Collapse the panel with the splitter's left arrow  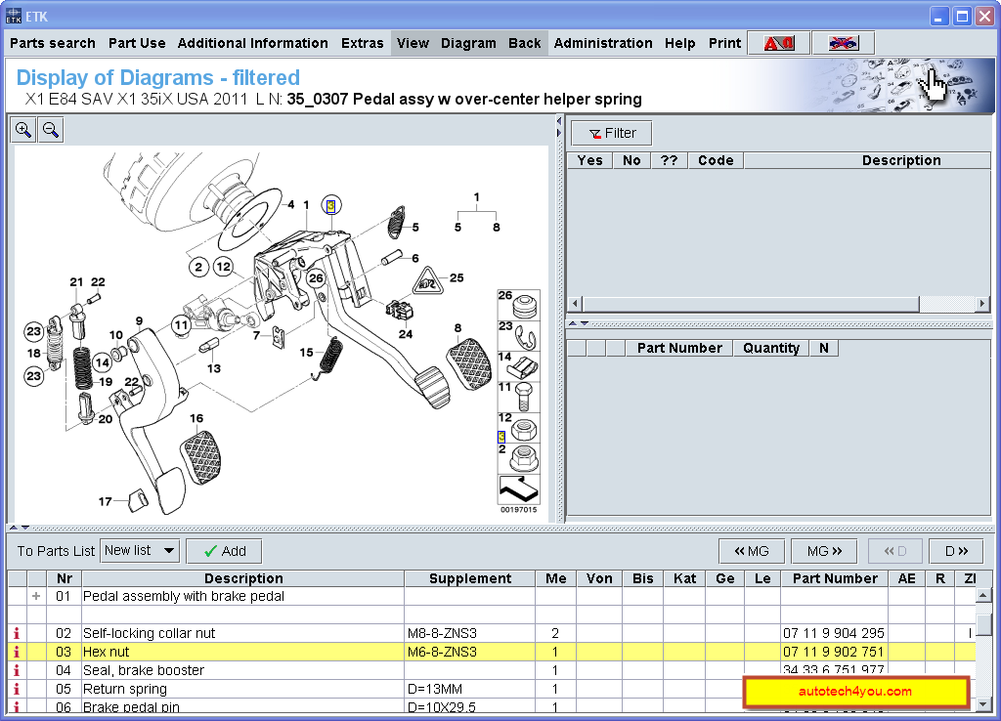[x=558, y=120]
